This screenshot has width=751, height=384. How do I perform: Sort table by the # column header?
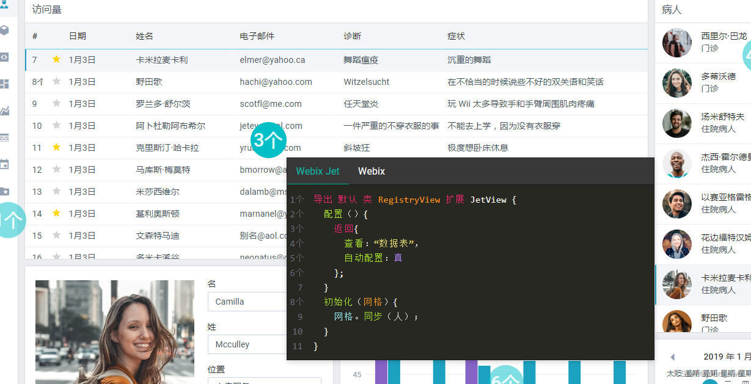click(x=35, y=36)
